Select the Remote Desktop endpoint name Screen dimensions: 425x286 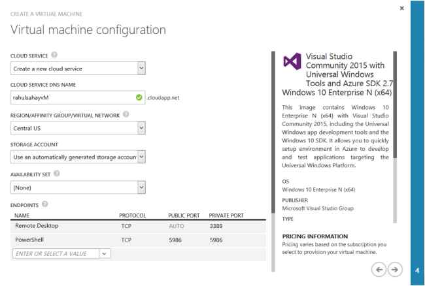tap(37, 226)
